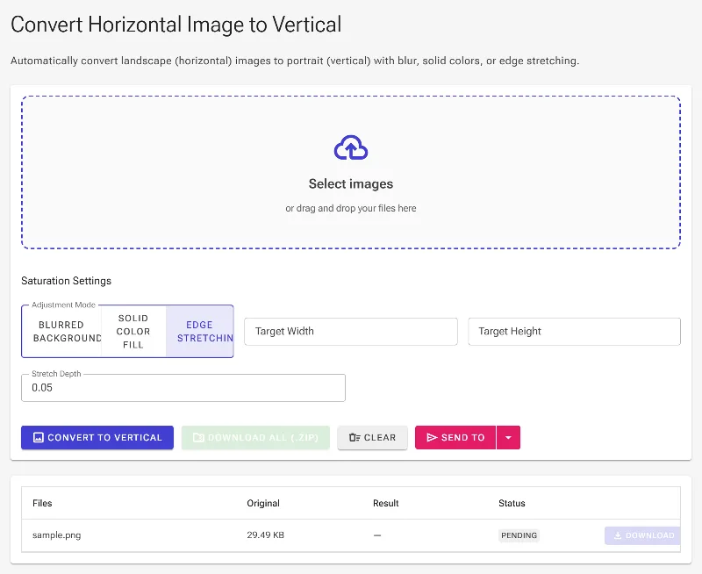The height and width of the screenshot is (574, 702).
Task: Click the Saturation Settings heading
Action: point(67,281)
